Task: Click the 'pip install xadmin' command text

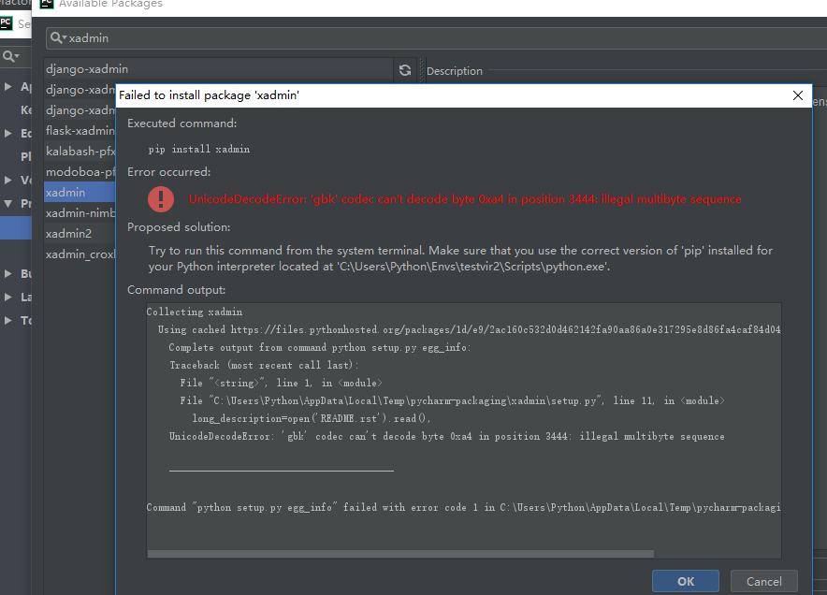Action: tap(199, 150)
